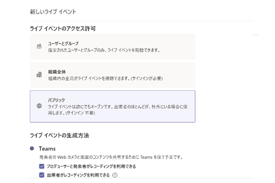The image size is (275, 183).
Task: Click the 新しいライブ イベント dialog title
Action: coord(53,12)
